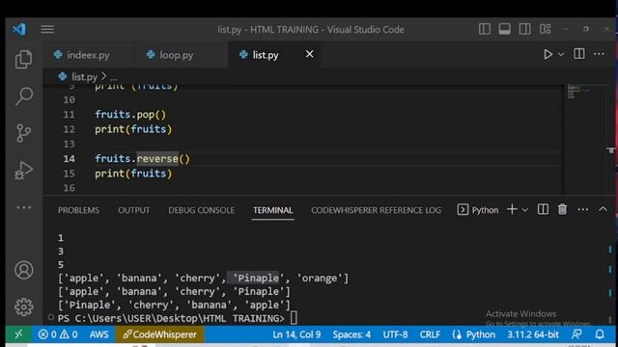Open editor More Actions ellipsis
This screenshot has height=347, width=618.
tap(599, 54)
